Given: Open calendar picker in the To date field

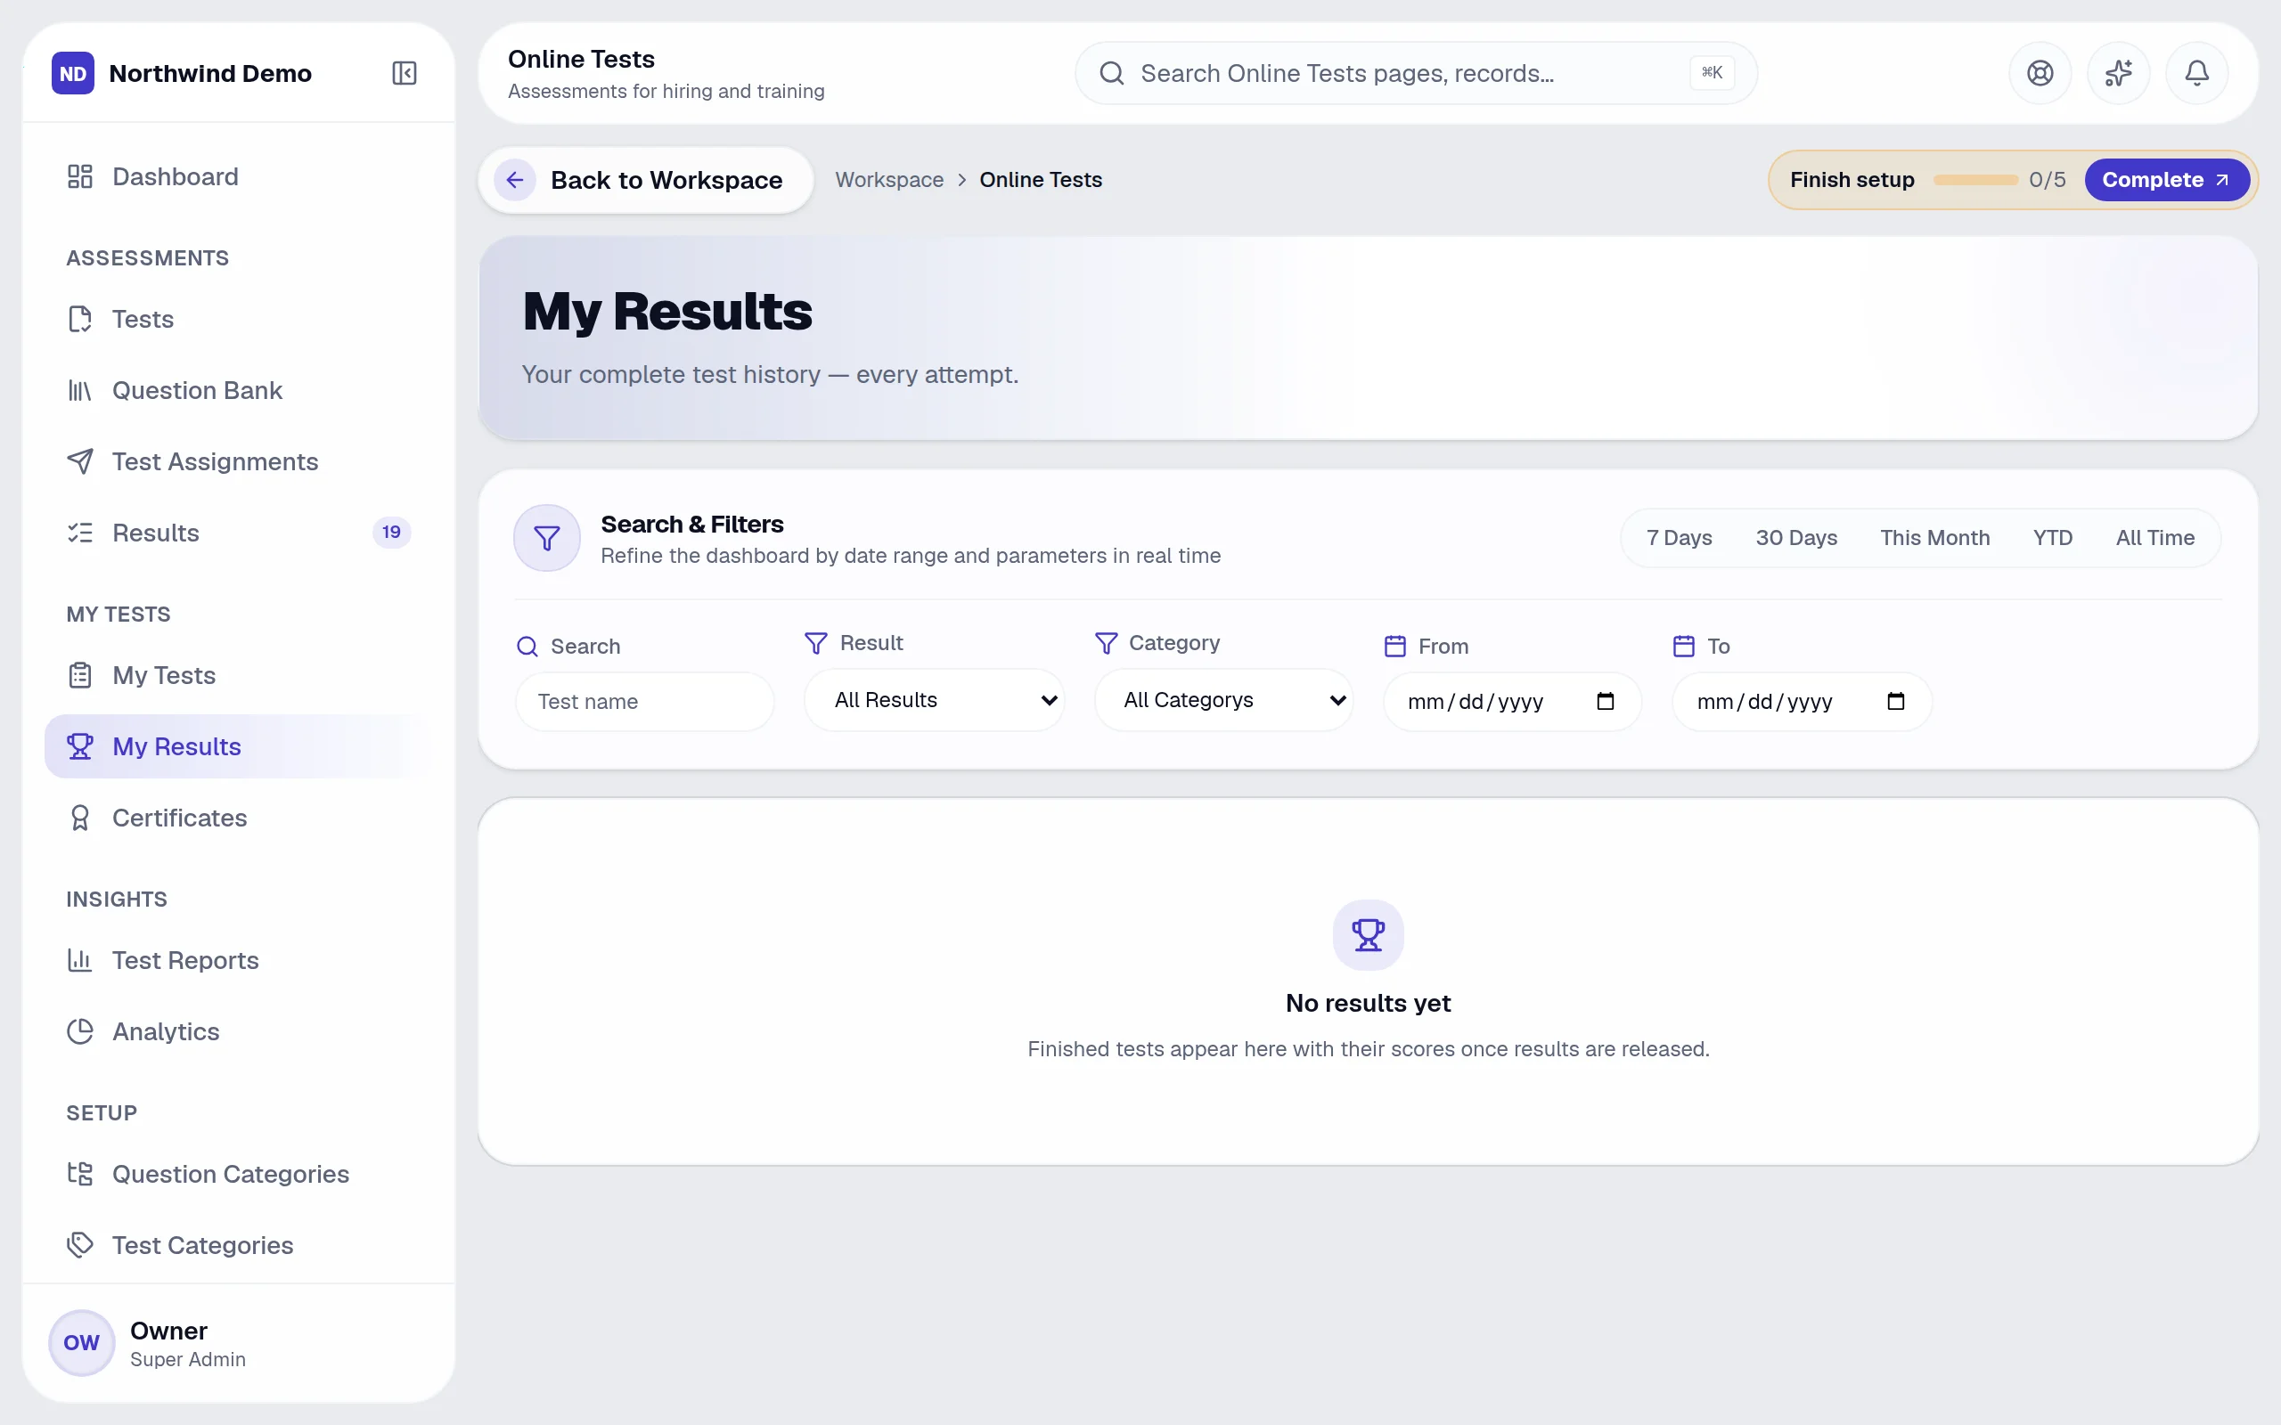Looking at the screenshot, I should tap(1895, 701).
